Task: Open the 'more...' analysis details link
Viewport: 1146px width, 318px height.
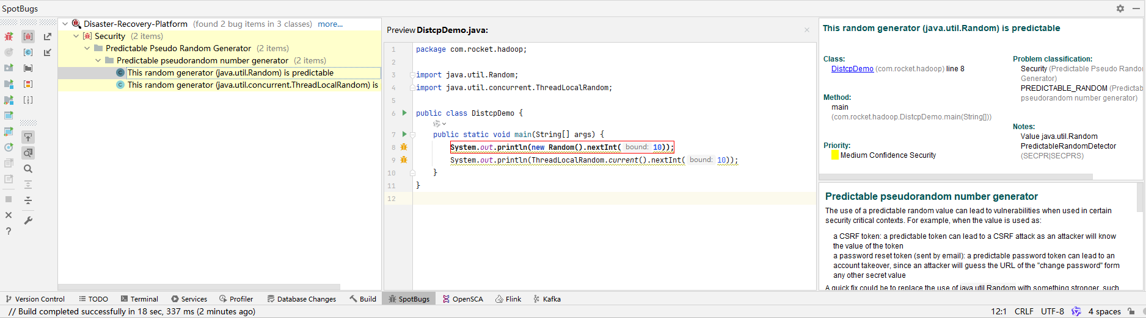Action: pos(330,24)
